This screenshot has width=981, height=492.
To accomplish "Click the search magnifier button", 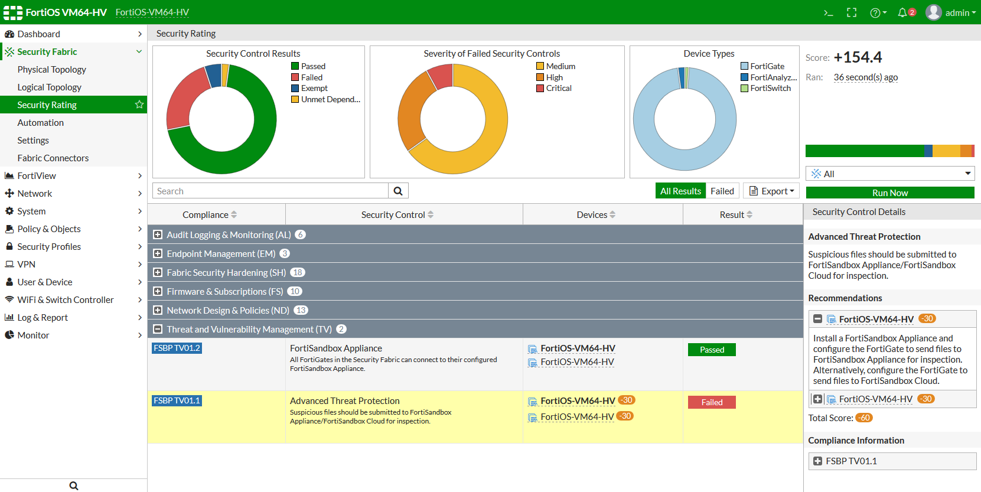I will [x=398, y=191].
